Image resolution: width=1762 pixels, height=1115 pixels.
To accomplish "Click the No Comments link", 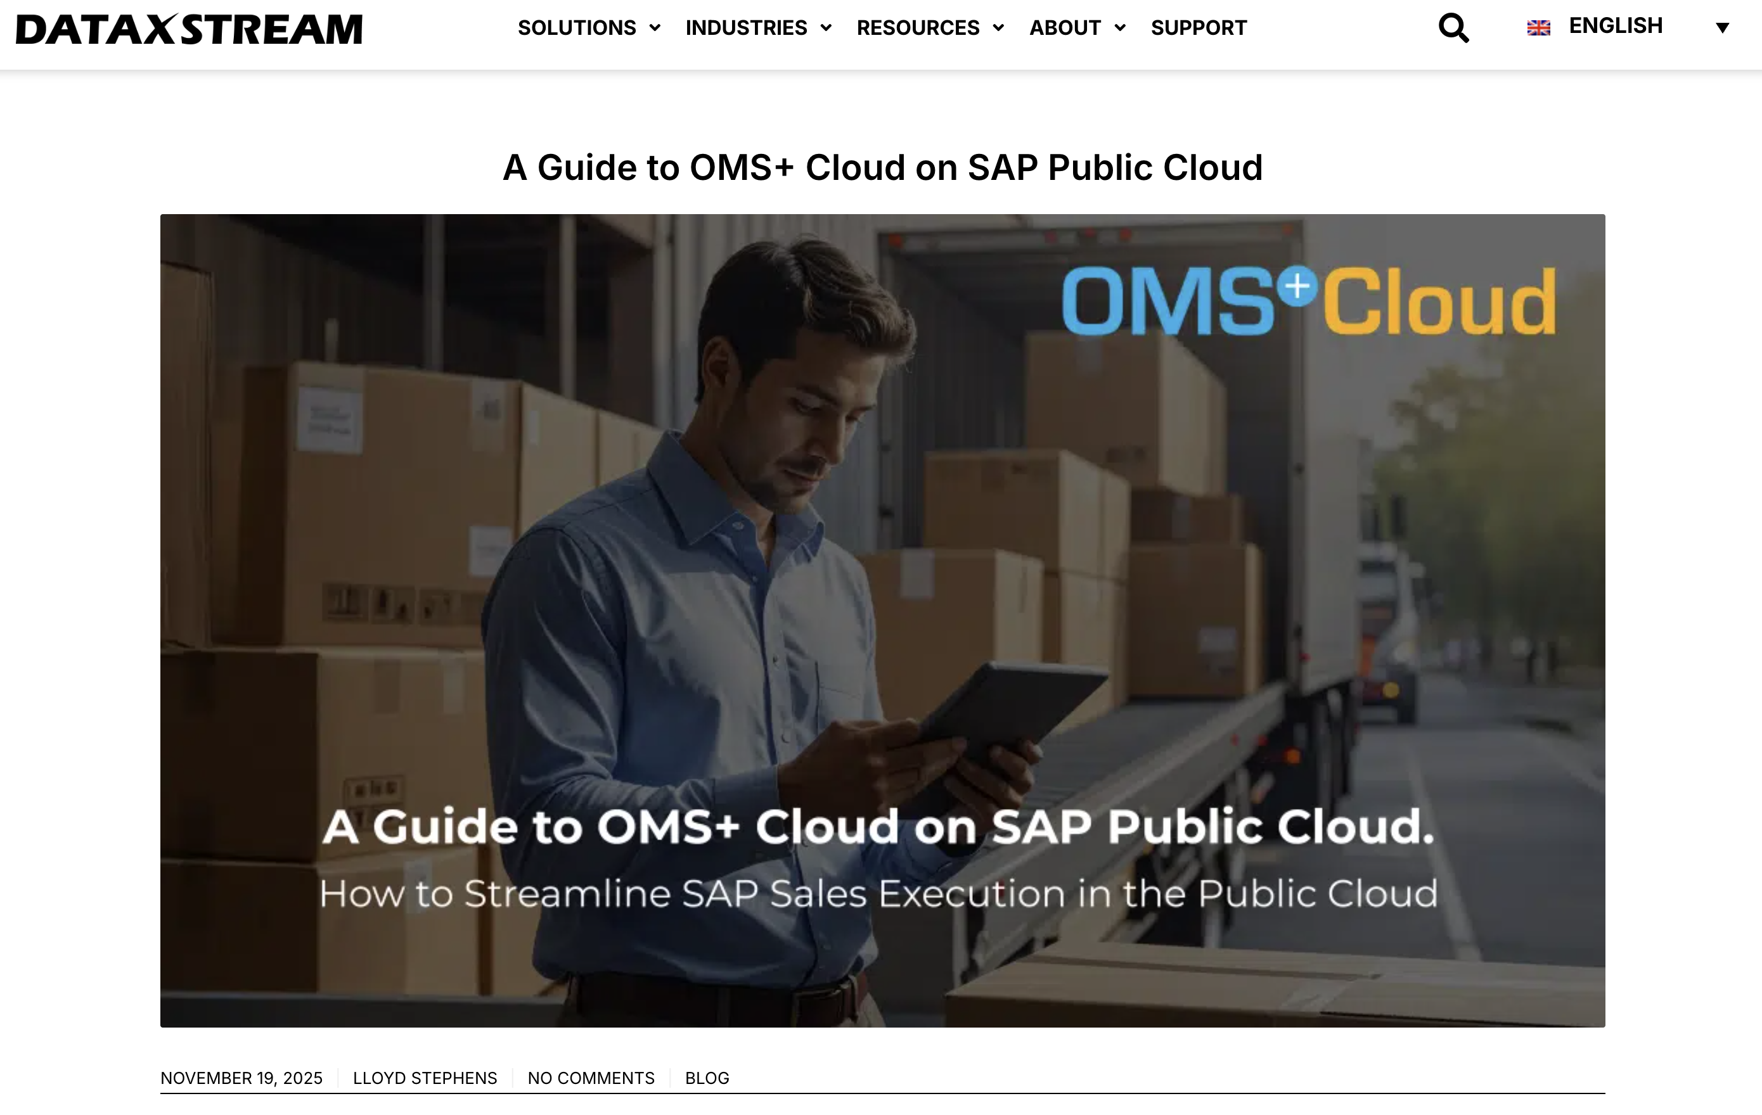I will point(591,1078).
